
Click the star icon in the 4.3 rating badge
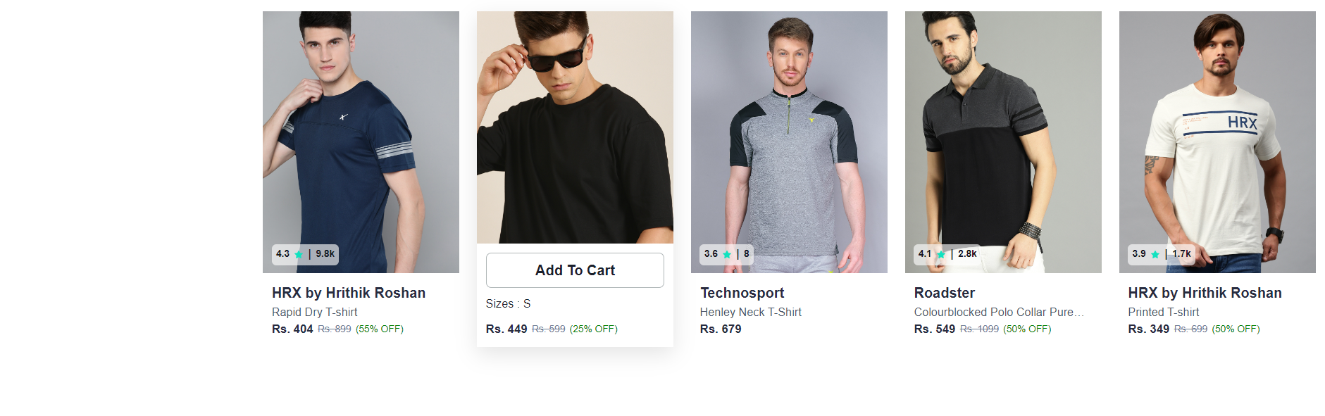tap(299, 255)
